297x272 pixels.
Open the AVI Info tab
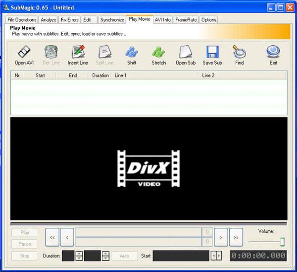point(163,20)
